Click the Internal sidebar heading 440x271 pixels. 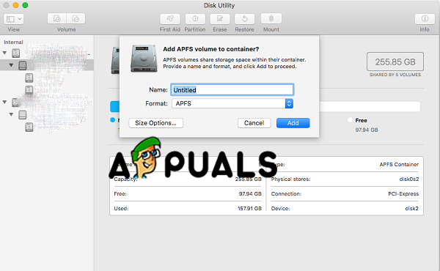pos(13,42)
